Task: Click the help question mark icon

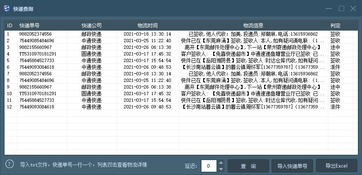Action: (10, 164)
